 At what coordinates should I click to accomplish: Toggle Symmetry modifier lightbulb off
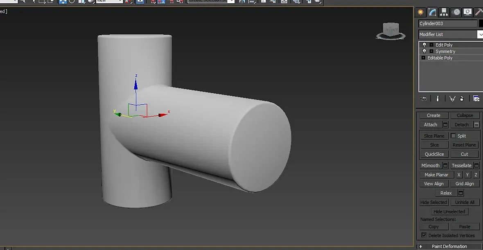point(424,52)
